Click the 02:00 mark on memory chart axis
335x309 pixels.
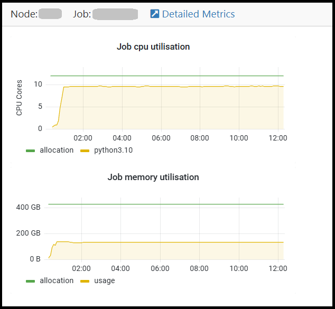pos(82,268)
